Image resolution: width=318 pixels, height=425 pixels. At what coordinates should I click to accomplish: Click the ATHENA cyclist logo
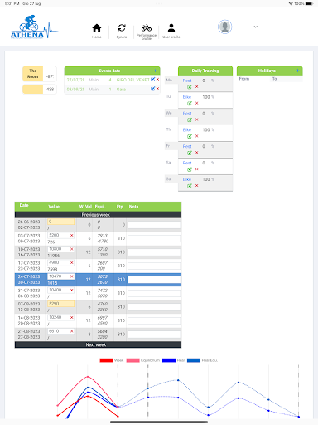(34, 27)
